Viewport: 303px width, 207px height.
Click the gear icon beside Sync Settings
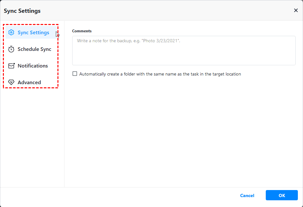(11, 33)
